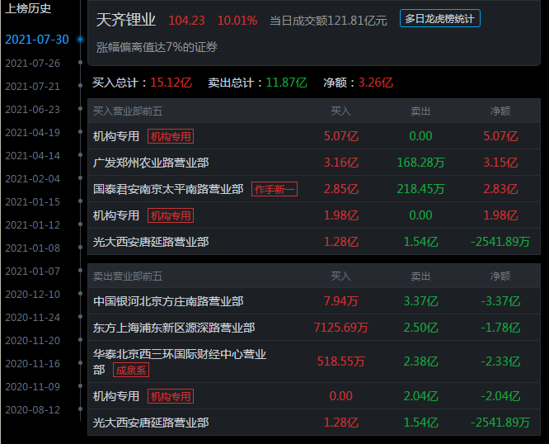Click the -1.78亿 net value
The image size is (549, 444).
[500, 328]
